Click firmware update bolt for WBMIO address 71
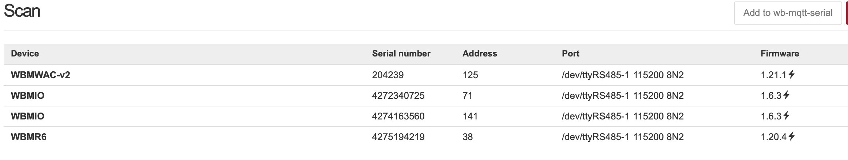Image resolution: width=848 pixels, height=160 pixels. point(786,96)
